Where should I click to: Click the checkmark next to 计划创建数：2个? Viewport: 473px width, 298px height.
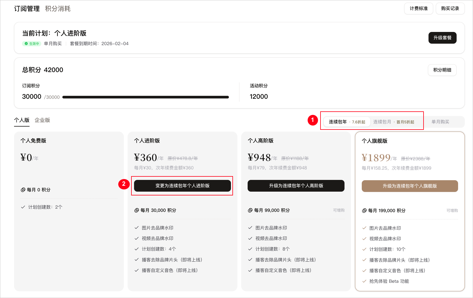tap(23, 207)
